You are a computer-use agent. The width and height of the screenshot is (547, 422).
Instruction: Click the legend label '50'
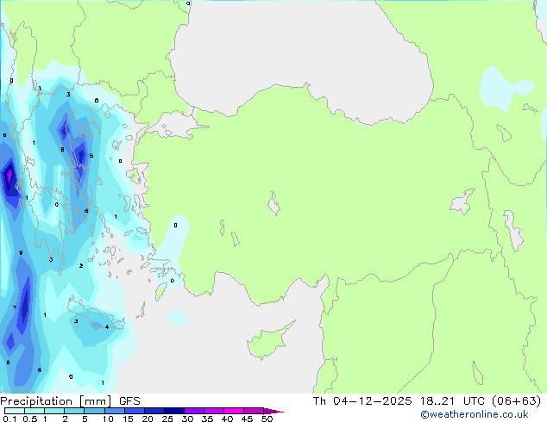tap(267, 419)
